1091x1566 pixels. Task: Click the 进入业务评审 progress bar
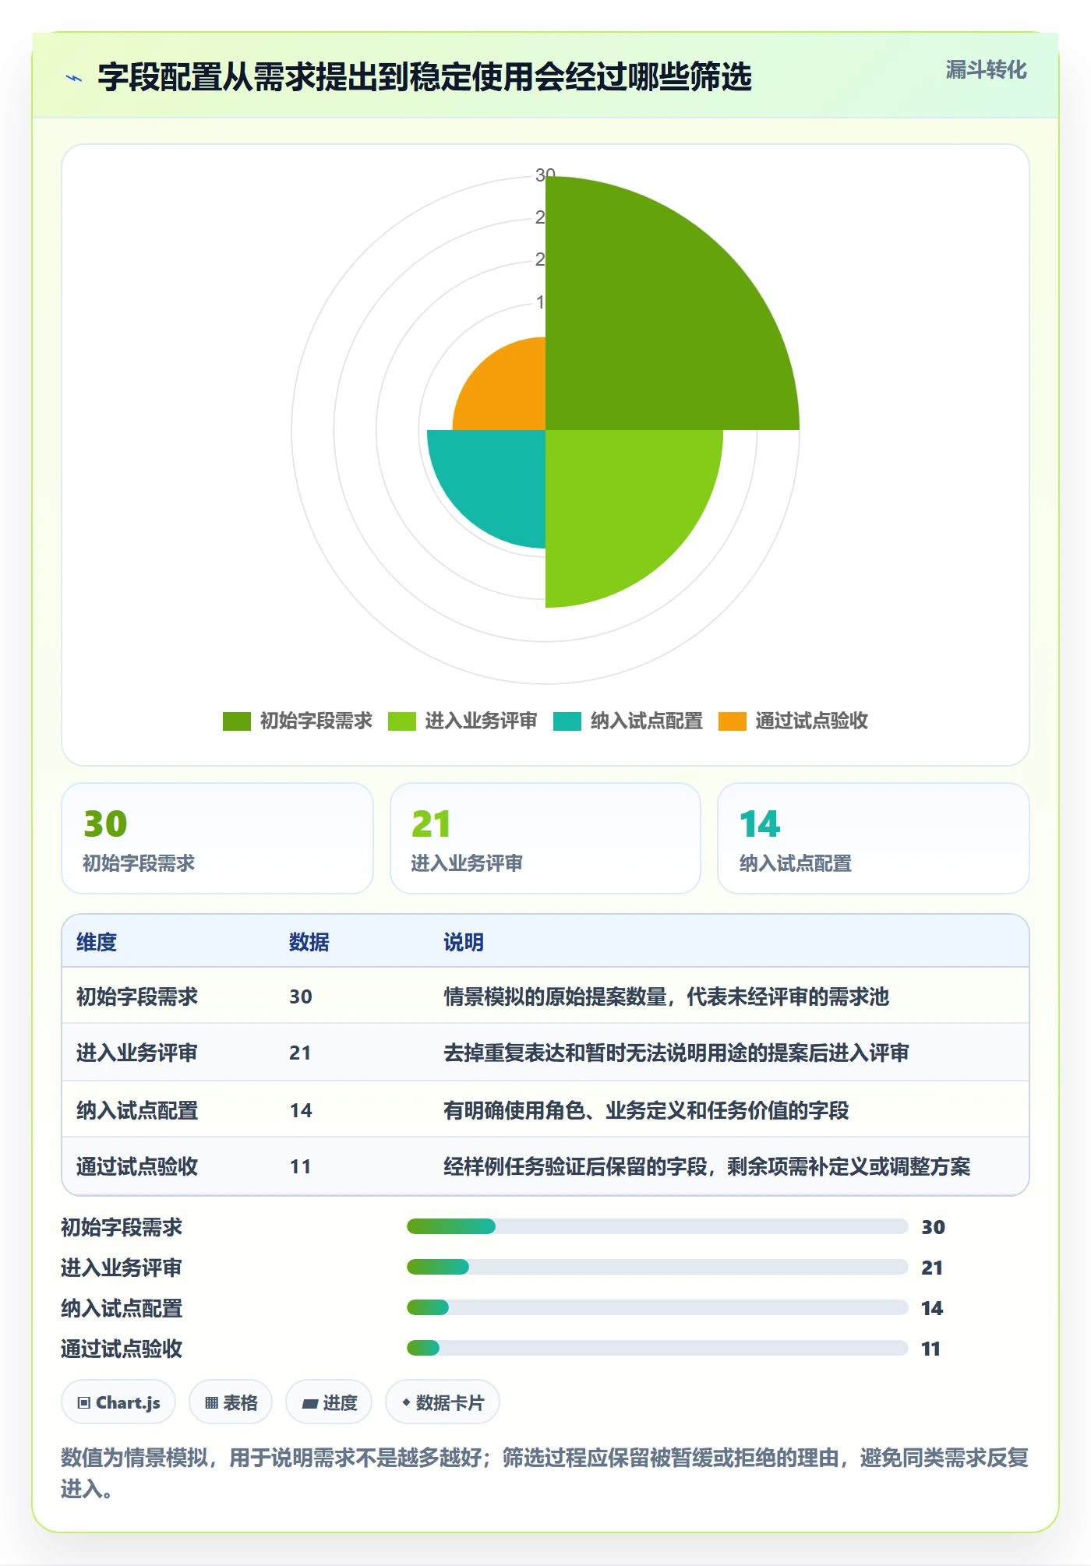[657, 1267]
